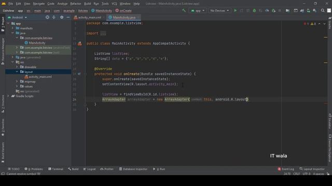
Task: Open the Layout Inspector
Action: (x=312, y=169)
